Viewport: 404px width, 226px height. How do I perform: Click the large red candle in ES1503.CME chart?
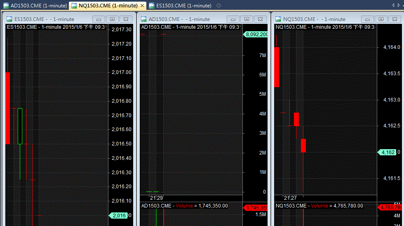[8, 108]
